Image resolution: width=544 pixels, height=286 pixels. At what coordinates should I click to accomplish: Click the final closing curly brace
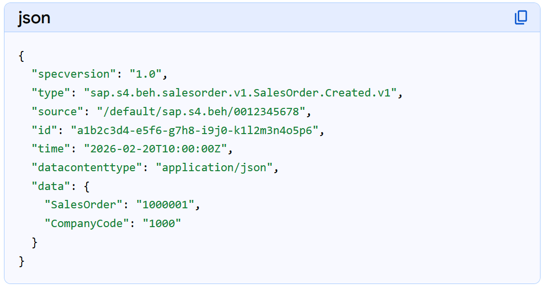(x=21, y=261)
